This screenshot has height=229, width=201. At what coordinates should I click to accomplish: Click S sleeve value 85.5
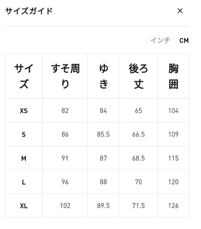coord(103,134)
